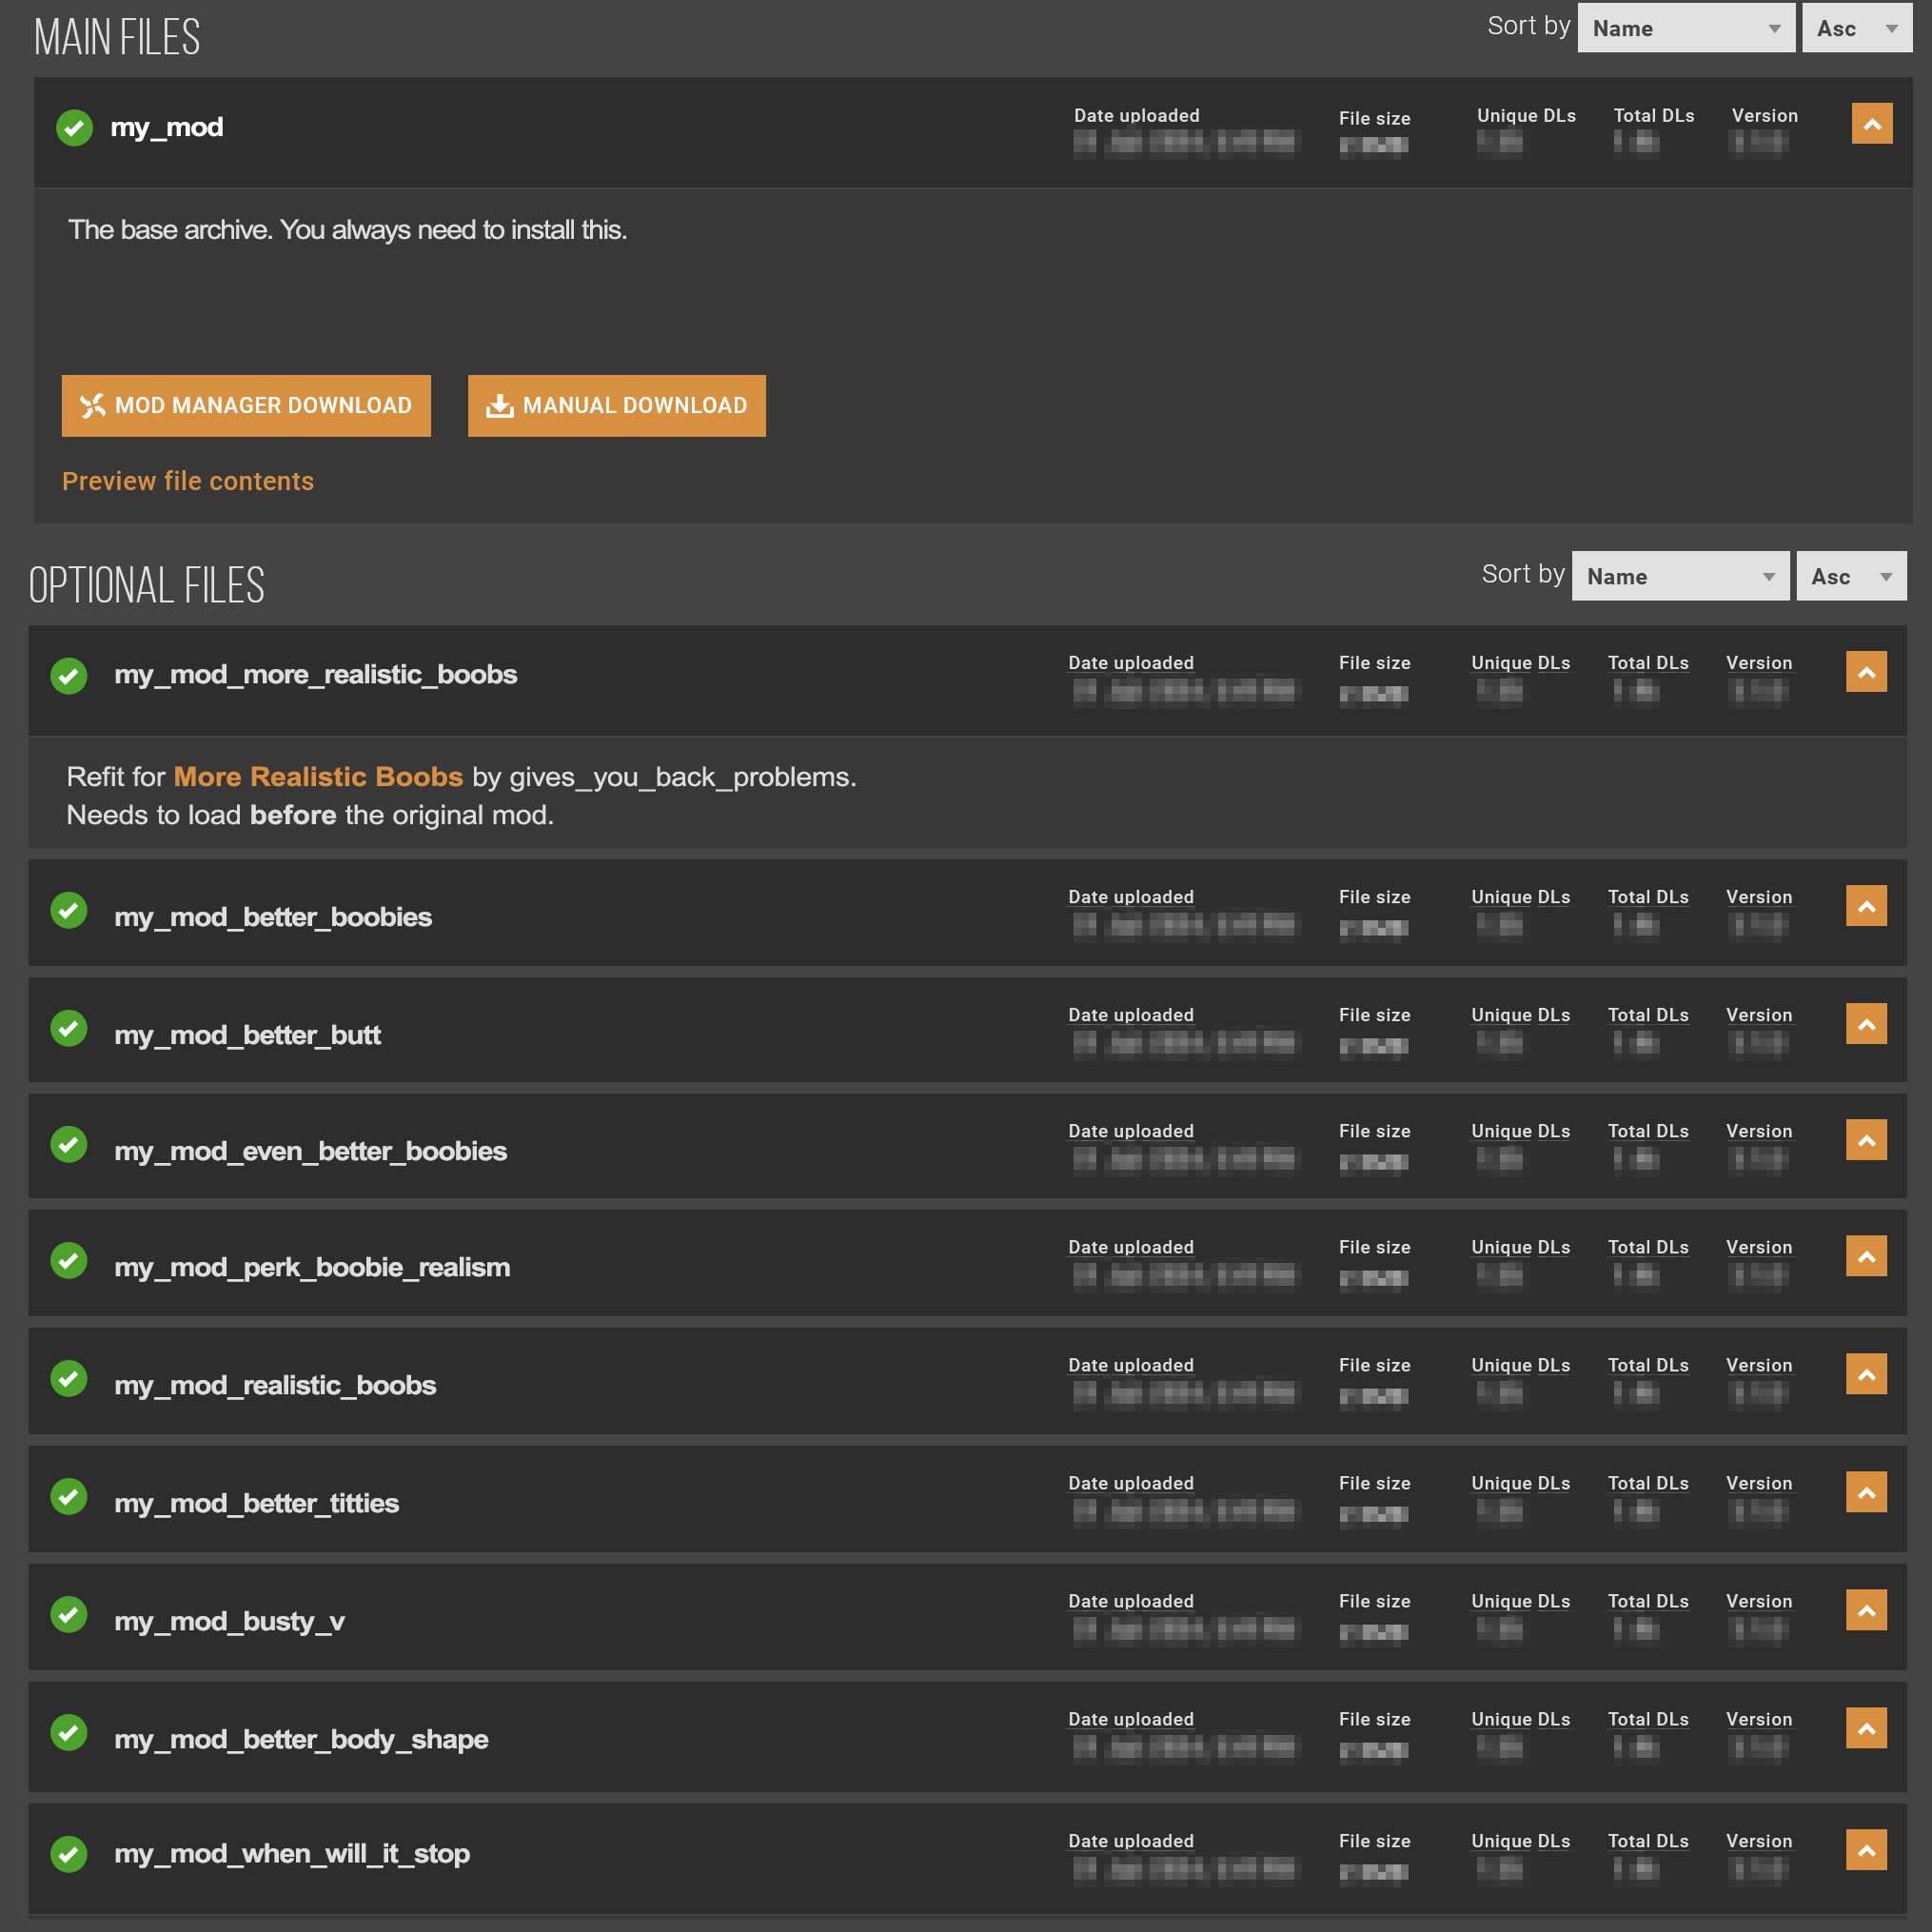Click checkmark icon next to my_mod_better_titties
The width and height of the screenshot is (1932, 1932).
pyautogui.click(x=69, y=1496)
